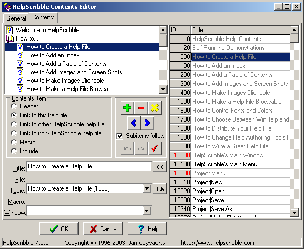
Task: Click topic icon next to How to Add a Table of Contents
Action: pos(20,64)
